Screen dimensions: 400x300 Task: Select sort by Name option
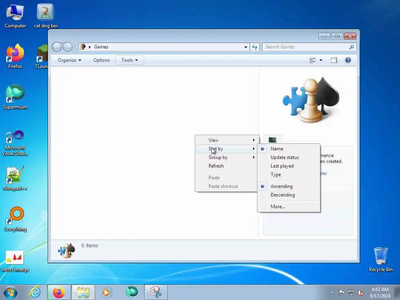(x=289, y=149)
